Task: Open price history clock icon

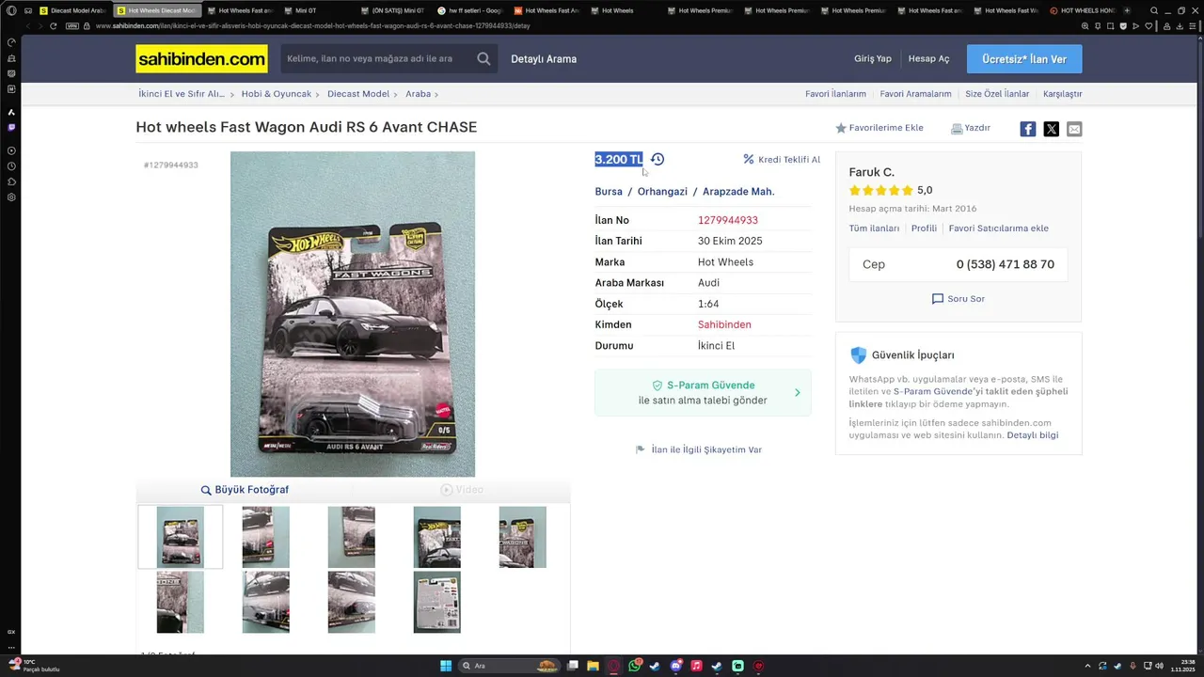Action: pos(657,159)
